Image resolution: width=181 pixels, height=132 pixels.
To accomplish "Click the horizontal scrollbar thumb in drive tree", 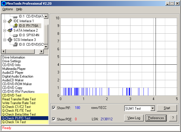I will (x=20, y=51).
